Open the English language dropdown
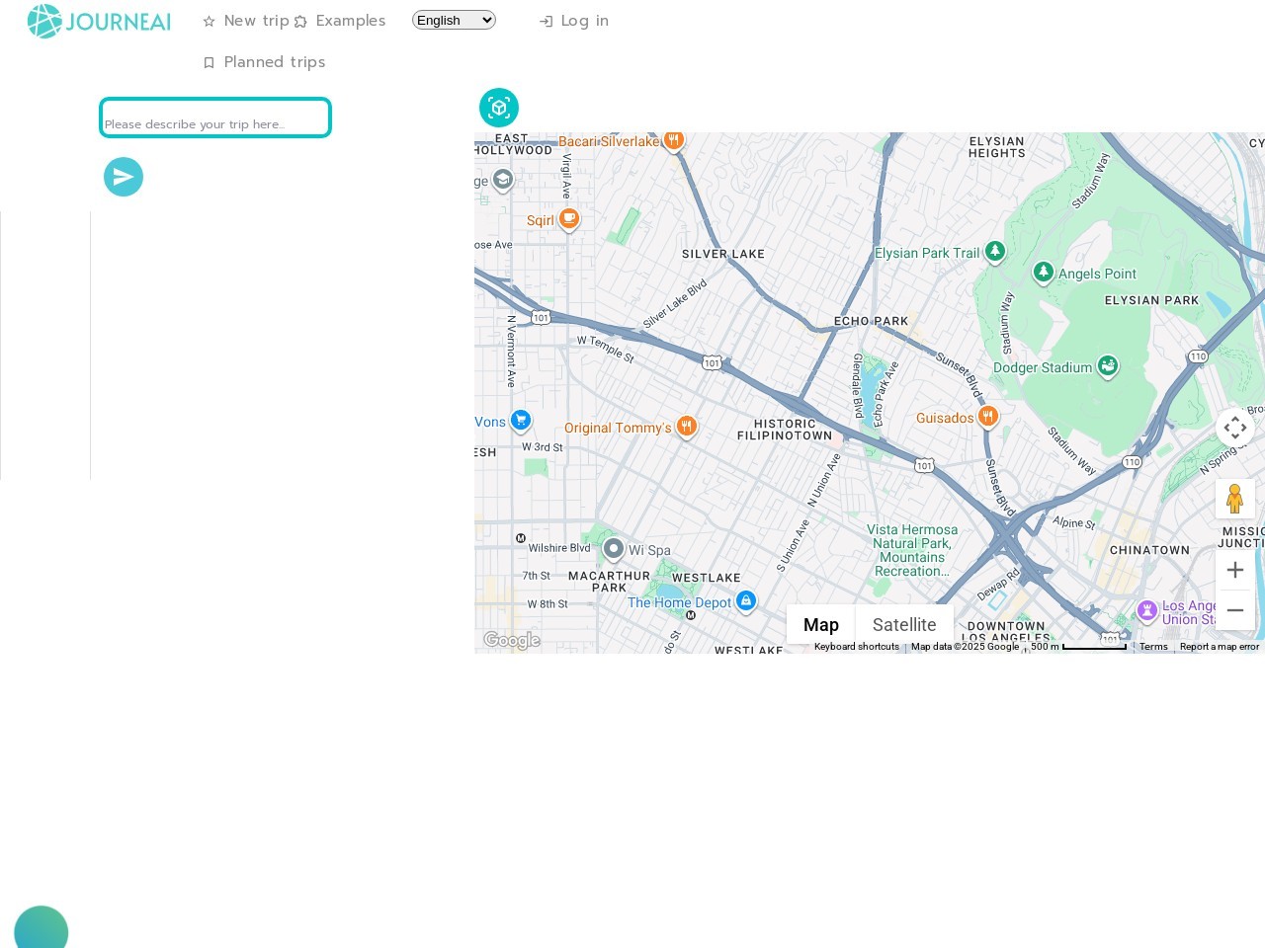This screenshot has width=1265, height=948. pyautogui.click(x=454, y=20)
